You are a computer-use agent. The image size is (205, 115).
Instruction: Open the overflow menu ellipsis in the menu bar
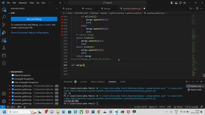coord(50,3)
